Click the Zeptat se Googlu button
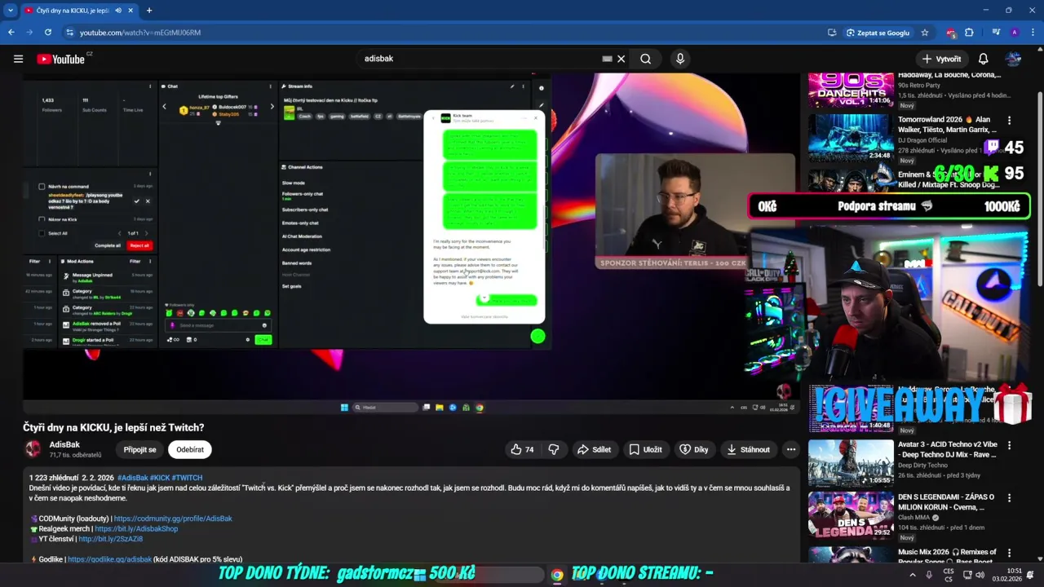The height and width of the screenshot is (587, 1044). point(878,33)
